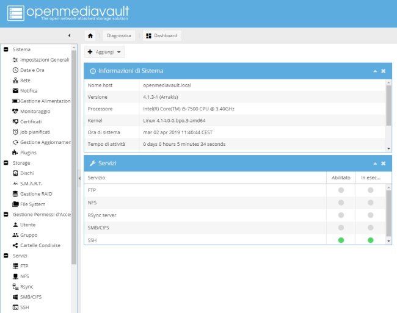Click the openmediavault logo
The width and height of the screenshot is (397, 313).
point(68,13)
